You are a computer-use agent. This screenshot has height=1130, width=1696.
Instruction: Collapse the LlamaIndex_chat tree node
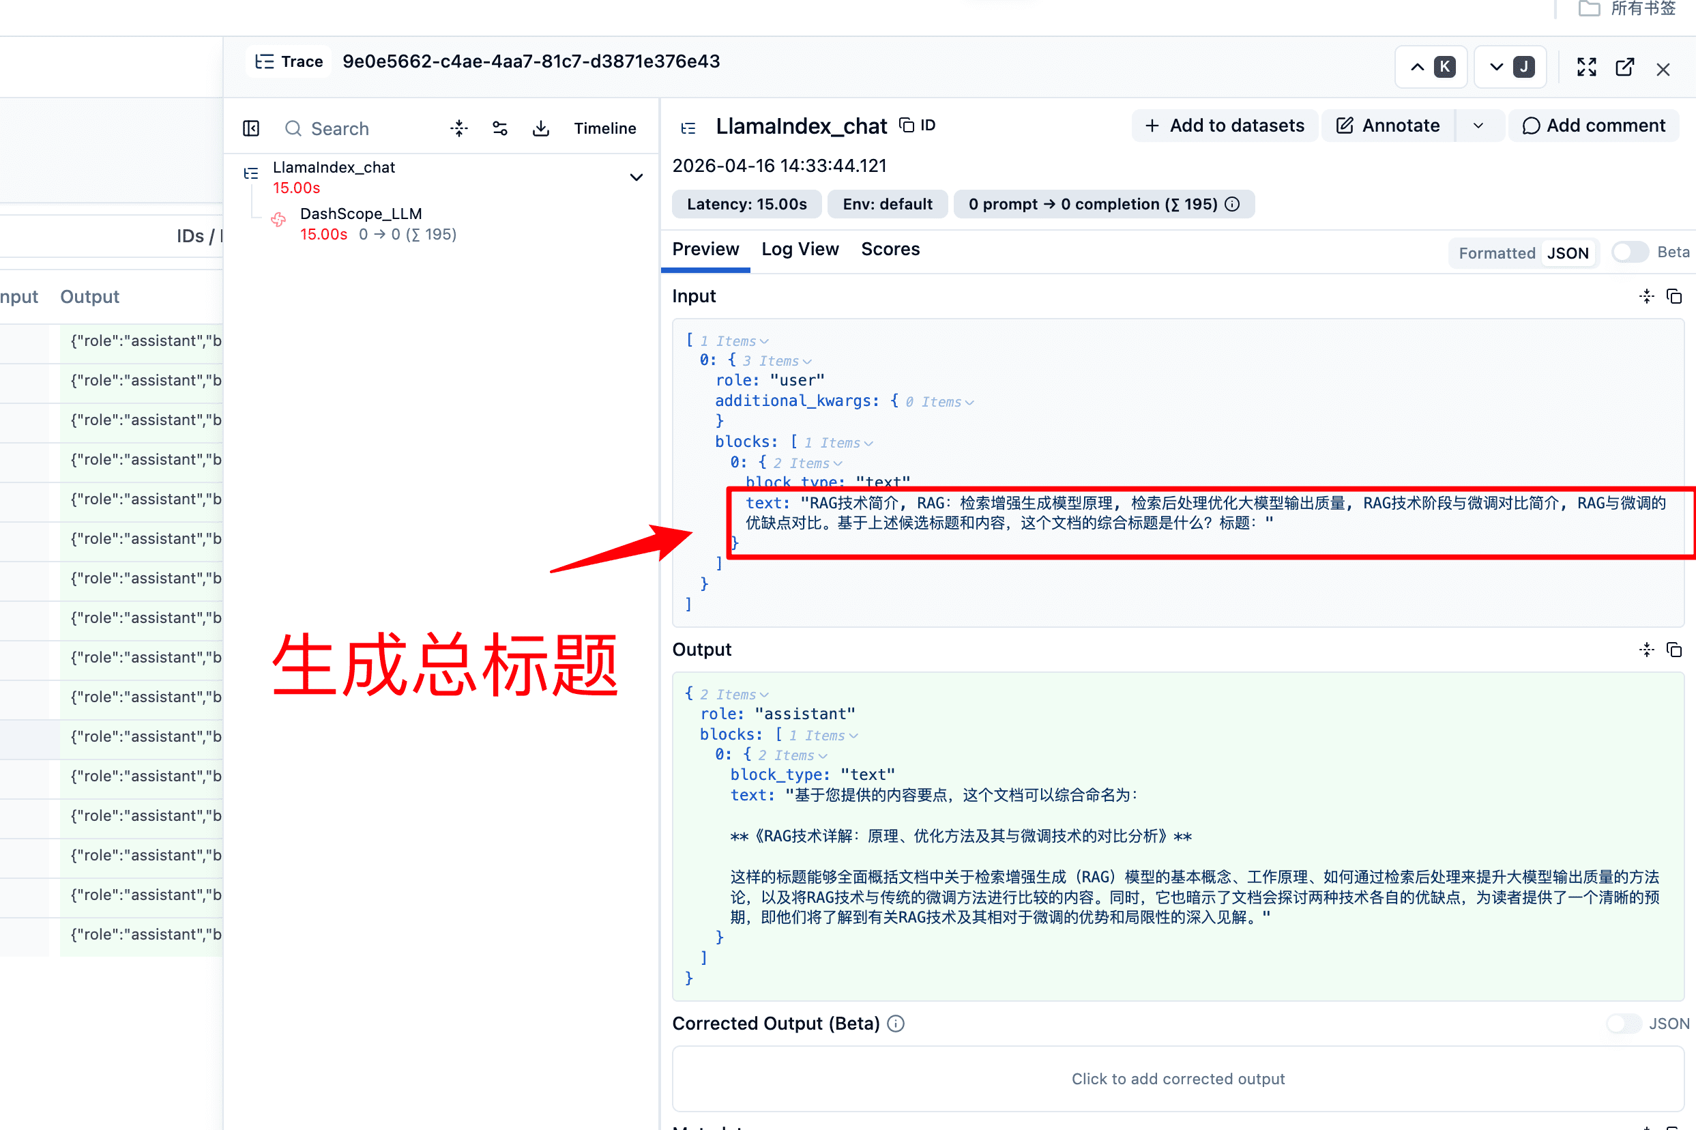tap(637, 177)
